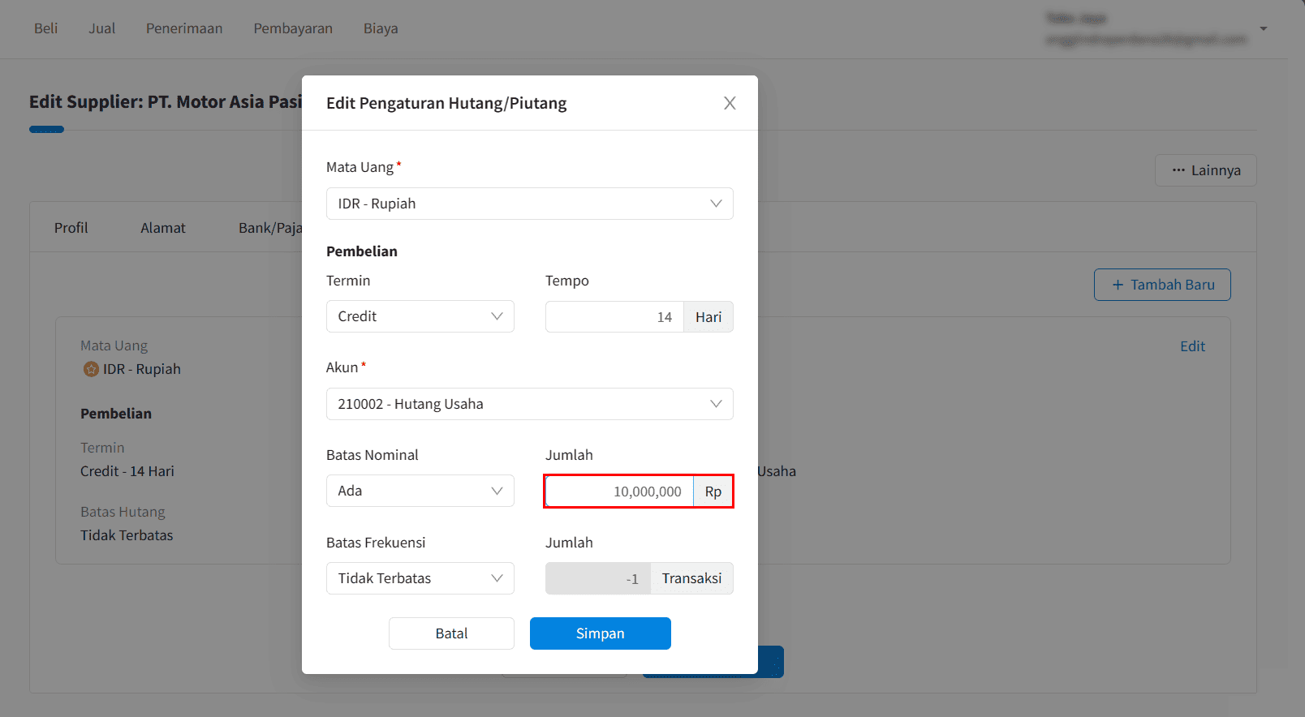The image size is (1305, 717).
Task: Click the Hari unit label
Action: tap(708, 317)
